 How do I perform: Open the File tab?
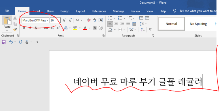coord(7,11)
